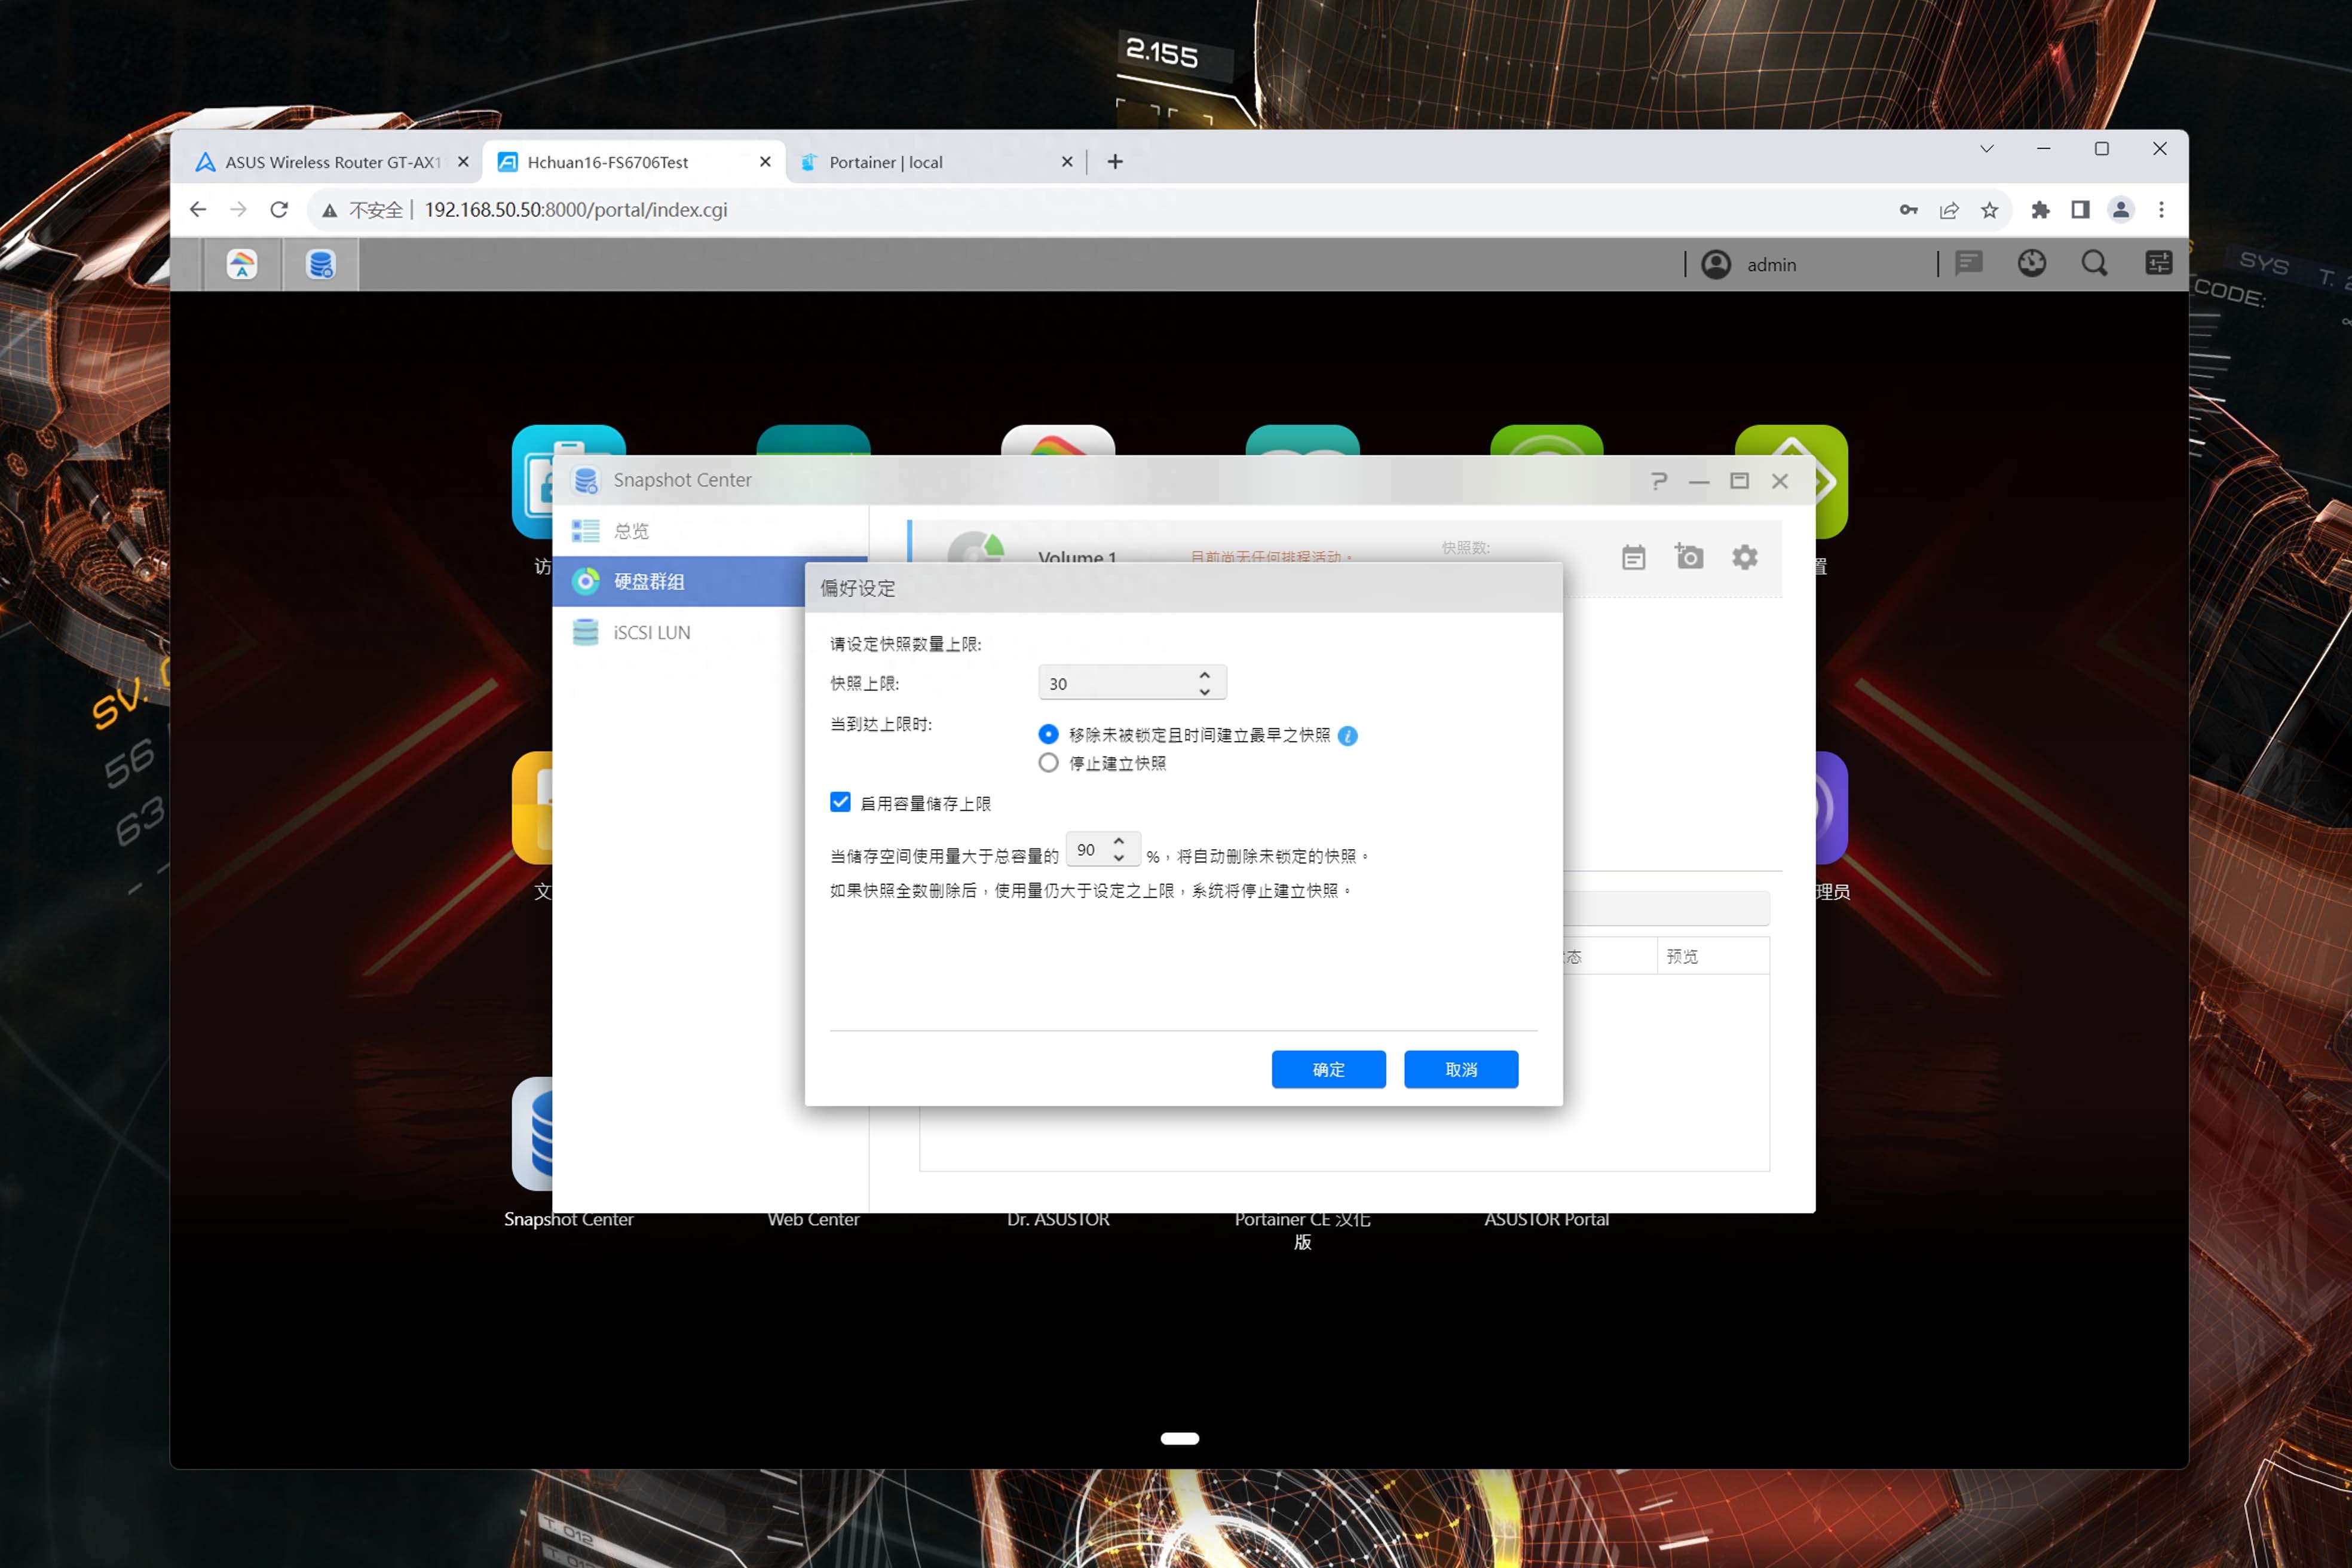Increase the snapshot limit stepper value

[1204, 675]
